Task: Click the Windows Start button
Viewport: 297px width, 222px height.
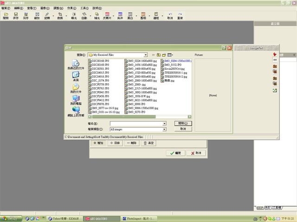Action: coord(11,219)
